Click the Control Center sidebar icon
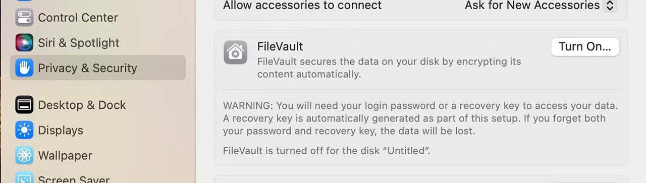The height and width of the screenshot is (183, 646). [x=24, y=18]
